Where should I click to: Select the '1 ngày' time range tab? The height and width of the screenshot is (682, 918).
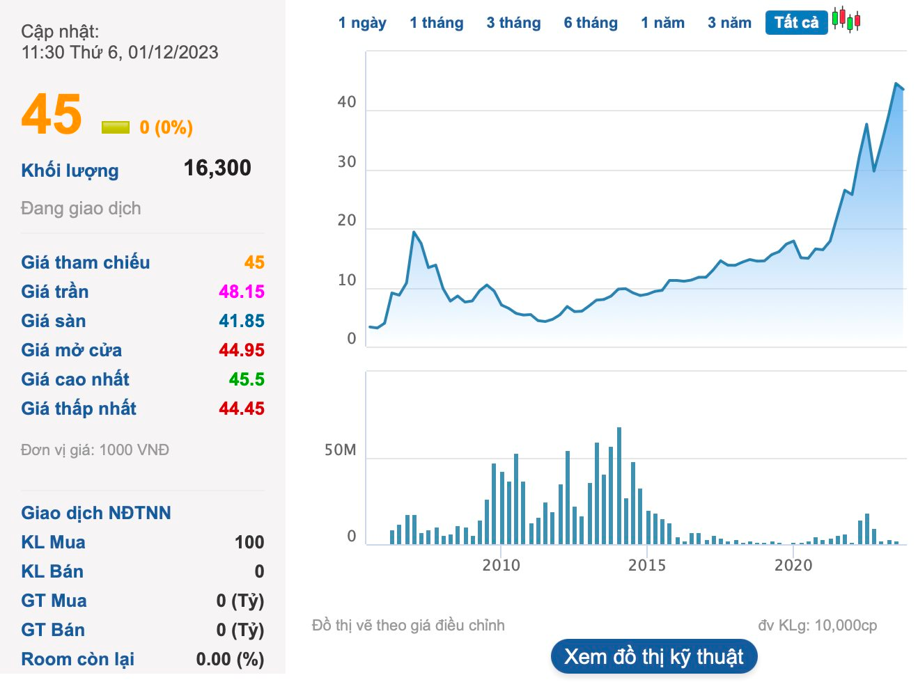[362, 23]
